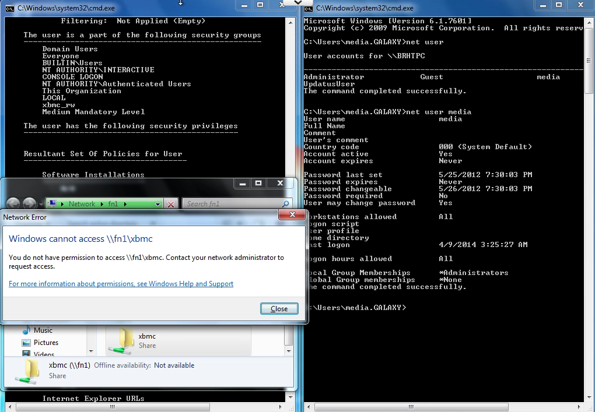
Task: Click the Explorer forward navigation arrow
Action: (29, 203)
